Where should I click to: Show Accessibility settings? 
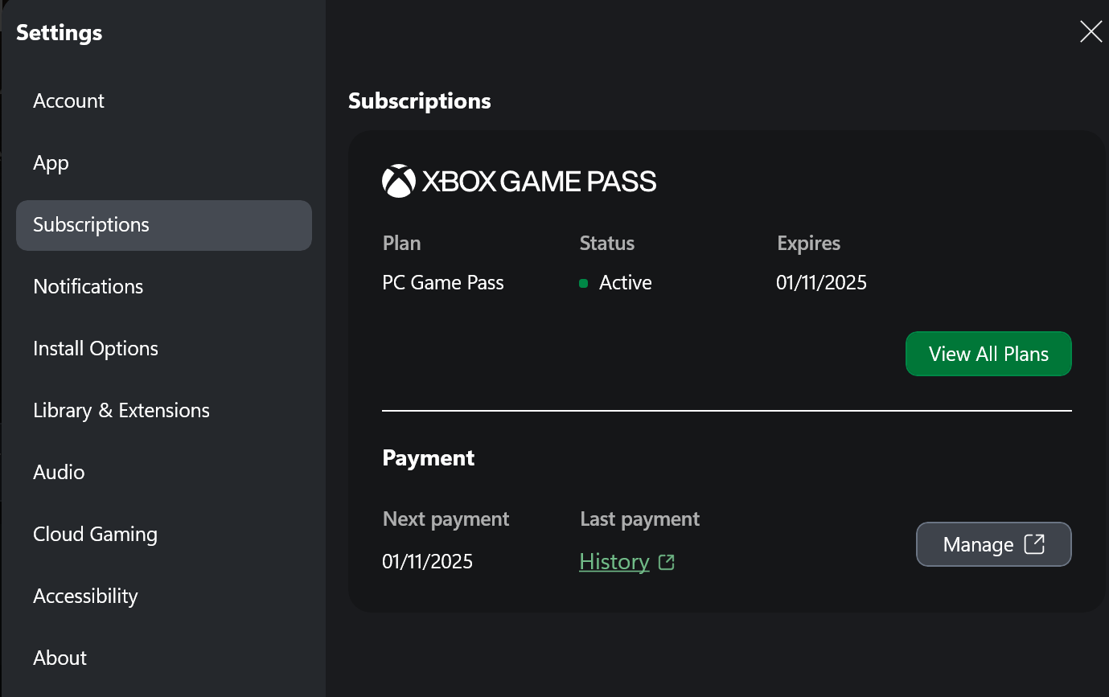(x=85, y=596)
